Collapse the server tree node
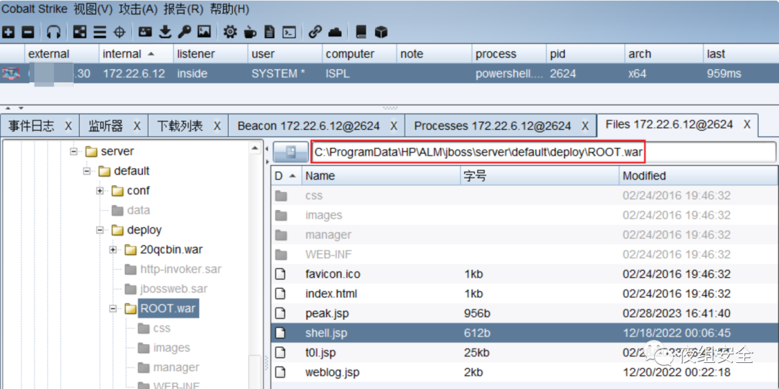 (74, 151)
